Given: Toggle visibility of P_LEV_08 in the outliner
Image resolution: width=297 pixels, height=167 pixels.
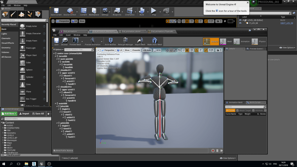Looking at the screenshot, I should coord(240,23).
